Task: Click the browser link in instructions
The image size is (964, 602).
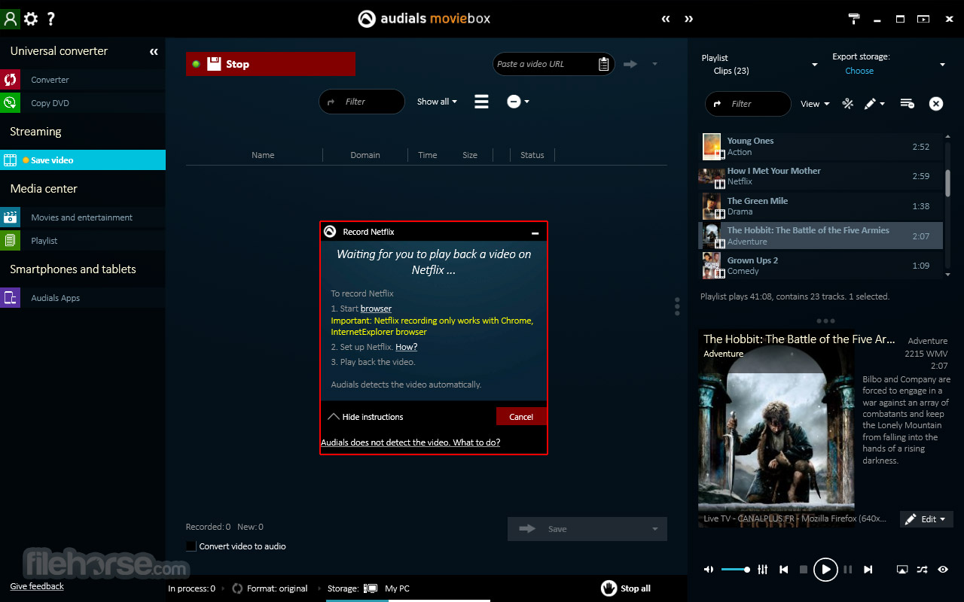Action: [376, 309]
